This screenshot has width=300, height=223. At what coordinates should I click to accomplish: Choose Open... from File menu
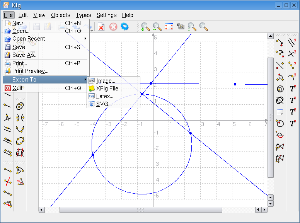coord(46,31)
